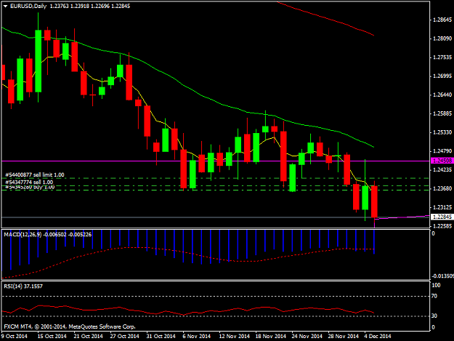Select the RSI 30 level label

[434, 316]
